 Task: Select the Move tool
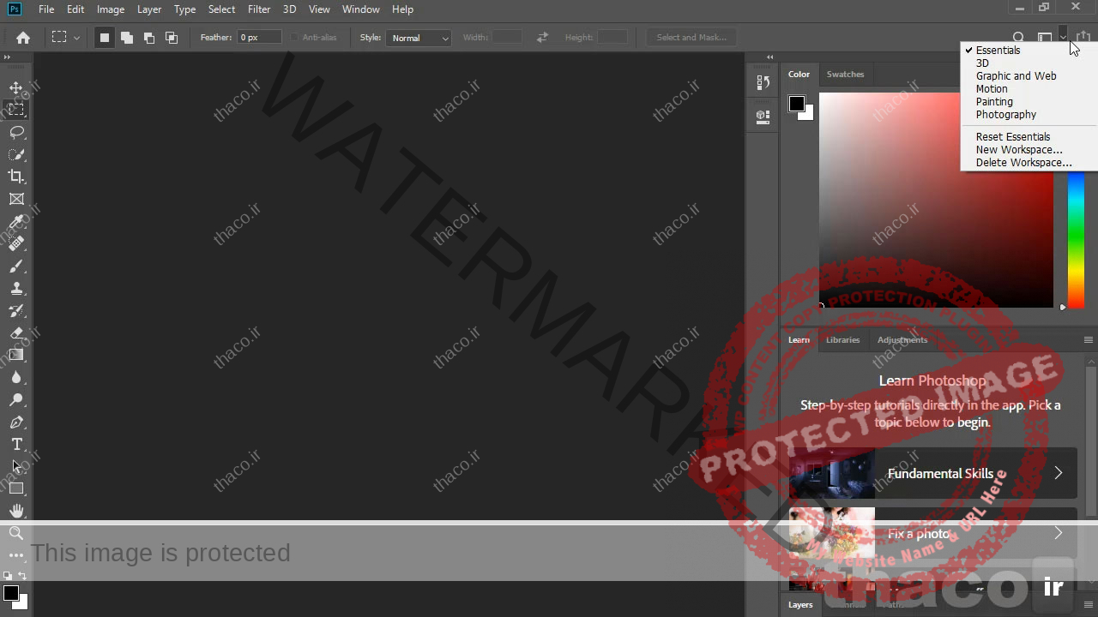click(16, 87)
